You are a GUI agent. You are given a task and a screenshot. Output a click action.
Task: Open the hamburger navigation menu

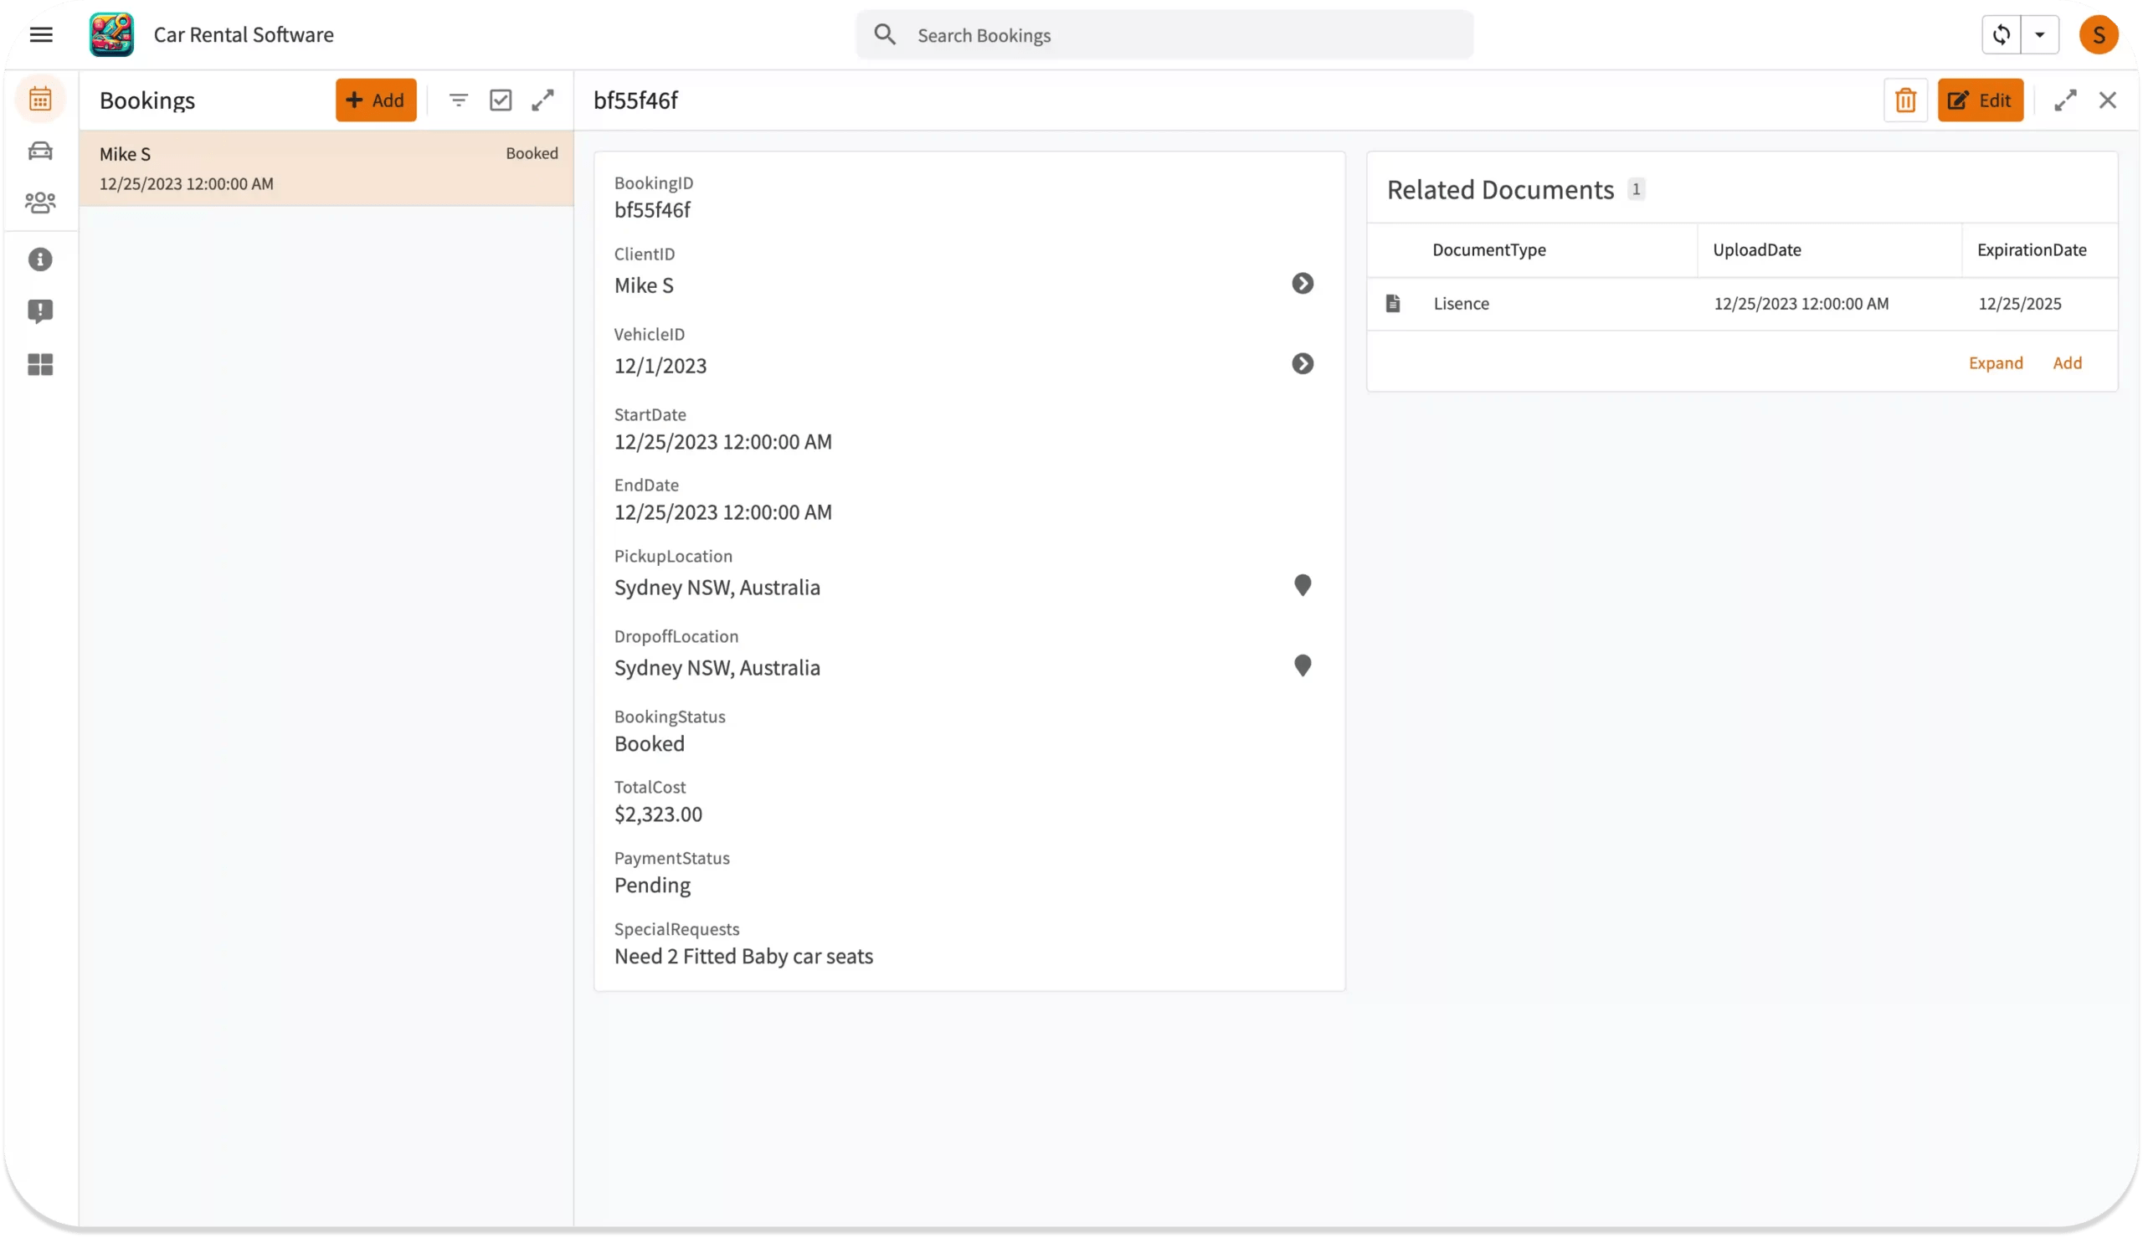coord(41,35)
